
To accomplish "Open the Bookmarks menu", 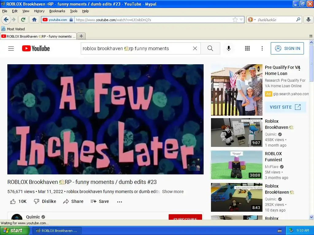I will click(57, 11).
